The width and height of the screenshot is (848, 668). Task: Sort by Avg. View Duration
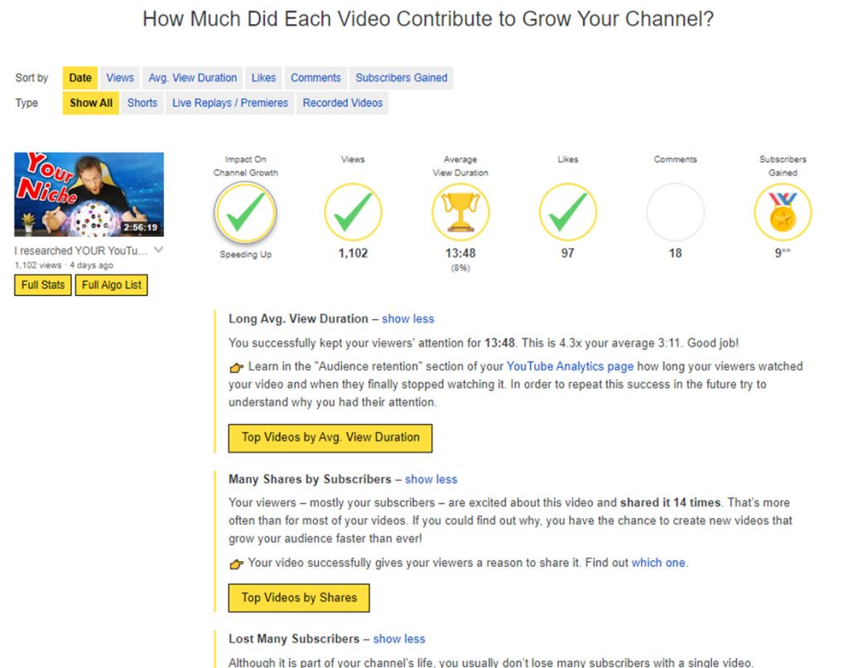[x=192, y=78]
